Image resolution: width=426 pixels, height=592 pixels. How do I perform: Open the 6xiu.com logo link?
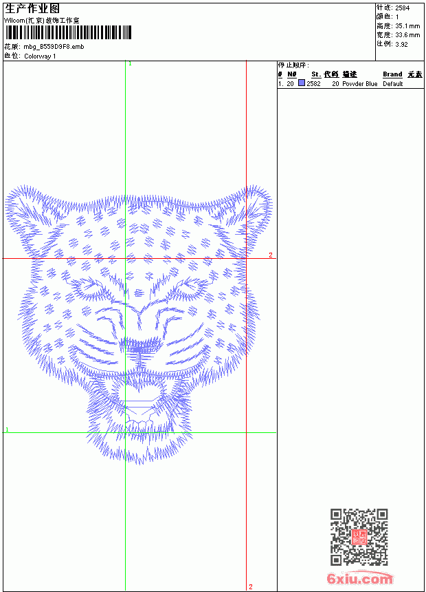click(359, 578)
